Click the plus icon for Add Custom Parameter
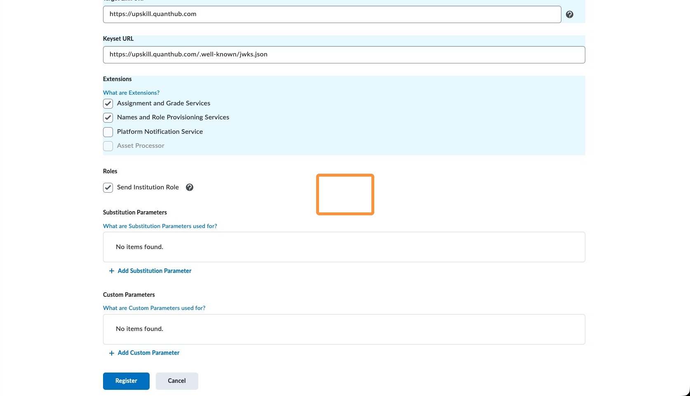690x396 pixels. pos(111,353)
